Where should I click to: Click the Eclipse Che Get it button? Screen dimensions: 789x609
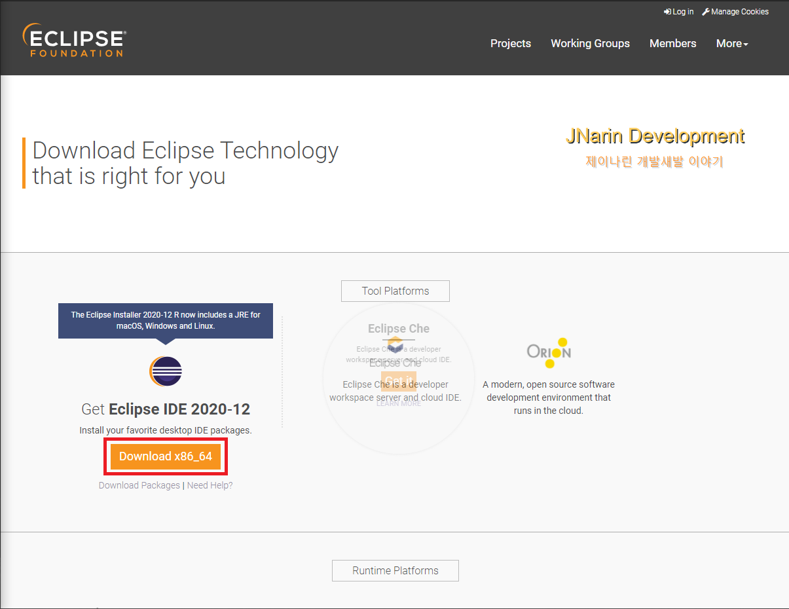pos(399,380)
